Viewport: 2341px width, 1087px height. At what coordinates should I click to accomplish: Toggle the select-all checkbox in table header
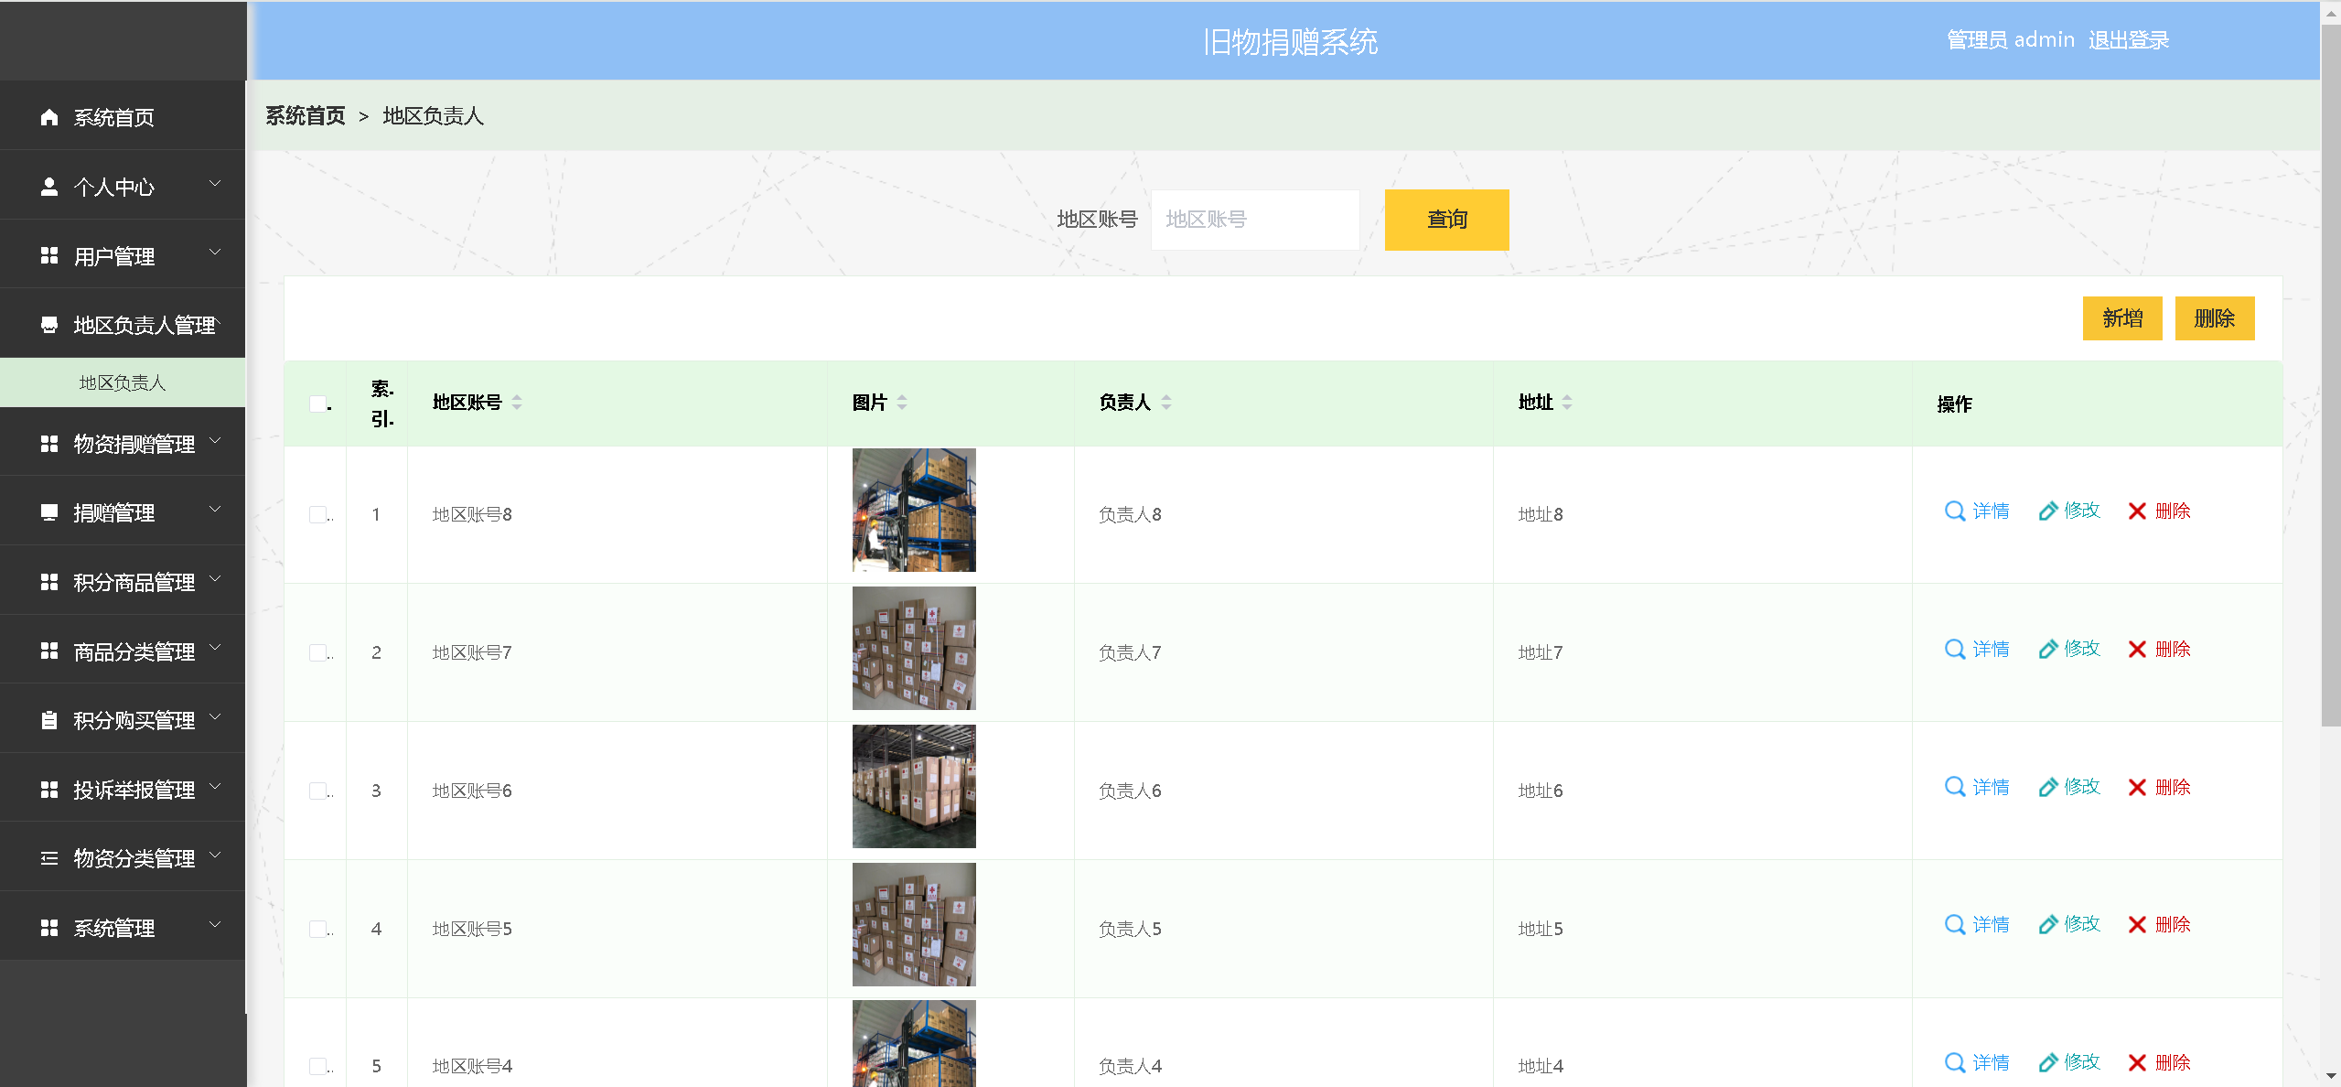tap(317, 404)
